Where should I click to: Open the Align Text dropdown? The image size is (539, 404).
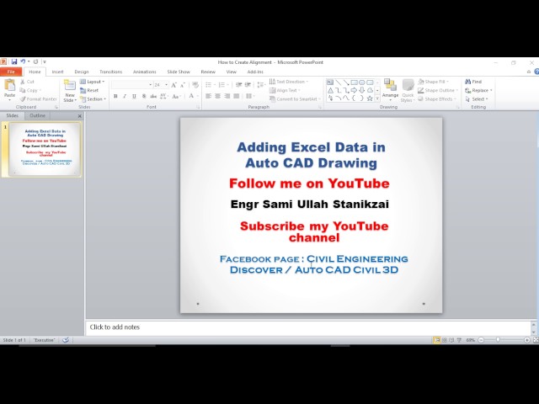285,90
